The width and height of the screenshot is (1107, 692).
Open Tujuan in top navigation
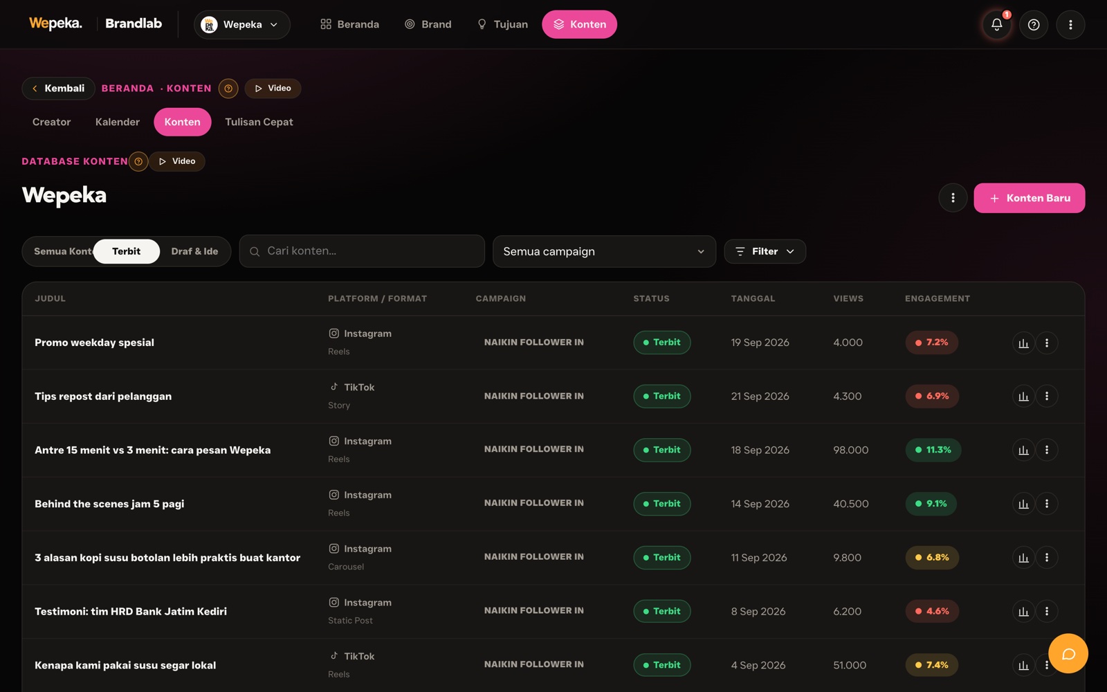tap(502, 24)
